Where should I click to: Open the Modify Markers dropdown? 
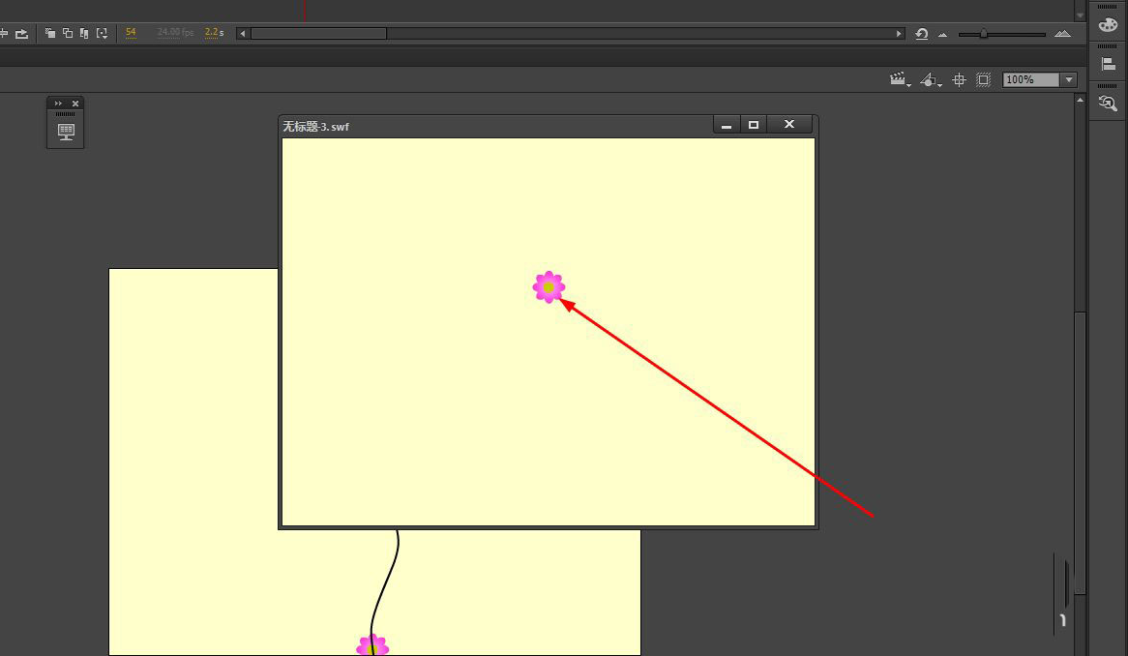[103, 33]
